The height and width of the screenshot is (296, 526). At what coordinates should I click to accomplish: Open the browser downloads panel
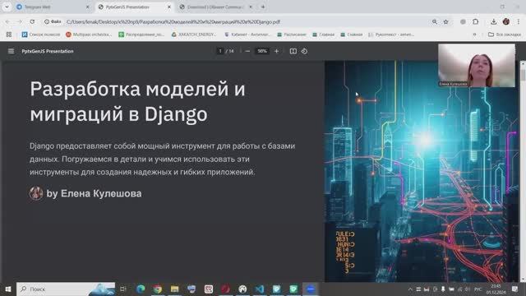[493, 21]
